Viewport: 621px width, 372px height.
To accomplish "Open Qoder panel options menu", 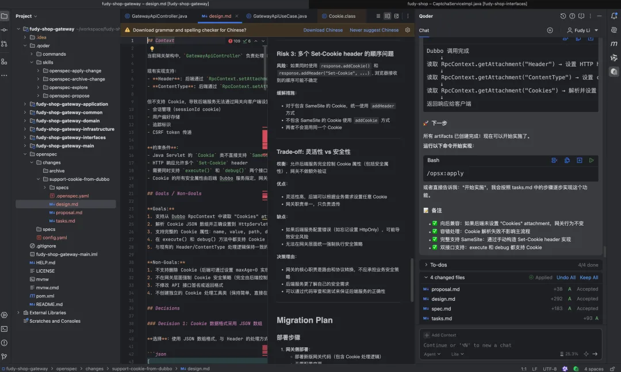I will [590, 16].
